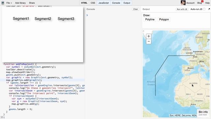The image size is (211, 119).
Task: Click the 'function addToMap(evt)' code line
Action: (x=20, y=64)
